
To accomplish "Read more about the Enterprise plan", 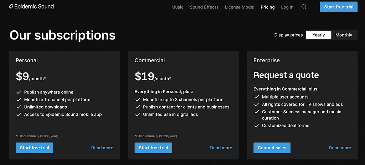I will [x=340, y=148].
